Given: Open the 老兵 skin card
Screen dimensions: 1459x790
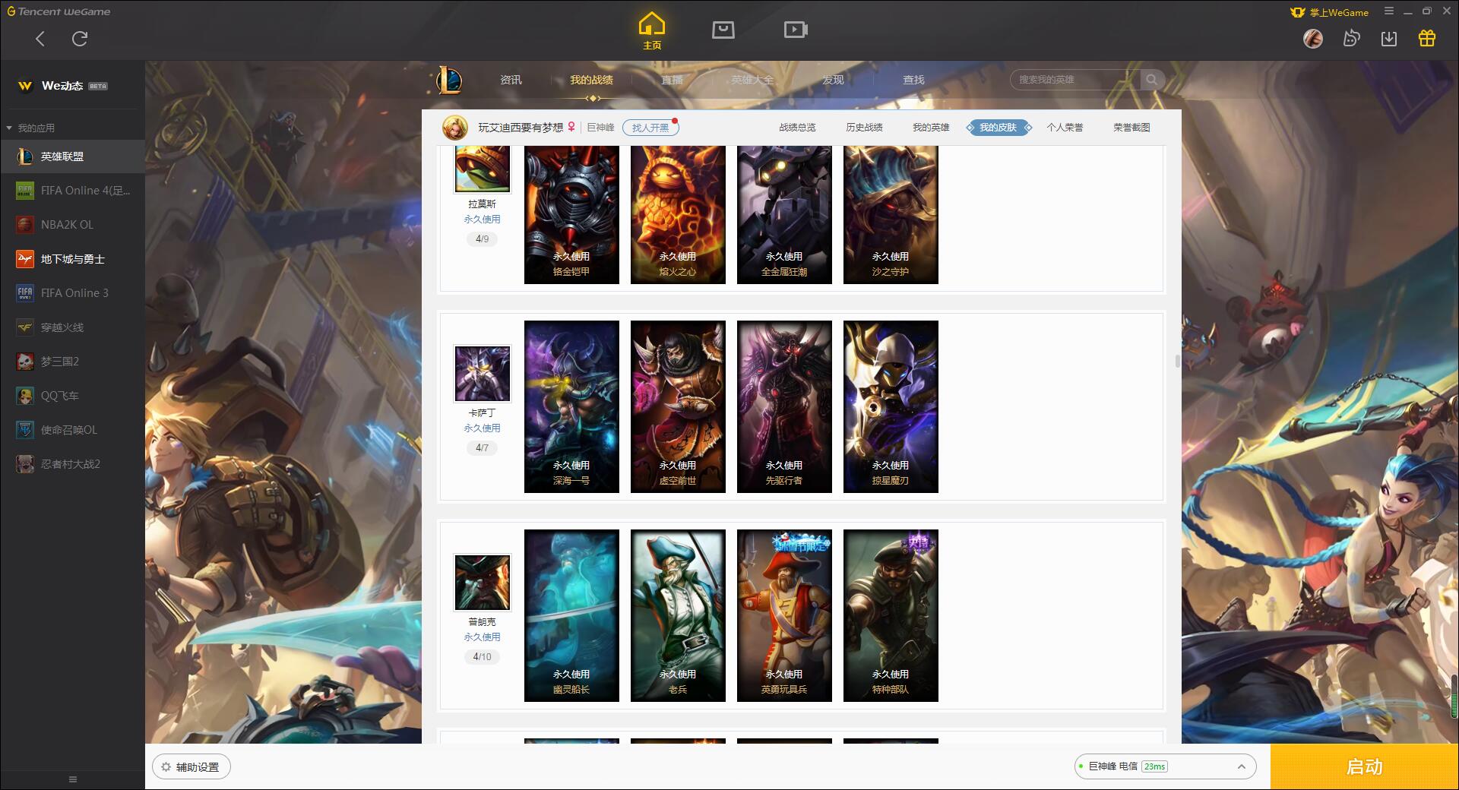Looking at the screenshot, I should 678,615.
